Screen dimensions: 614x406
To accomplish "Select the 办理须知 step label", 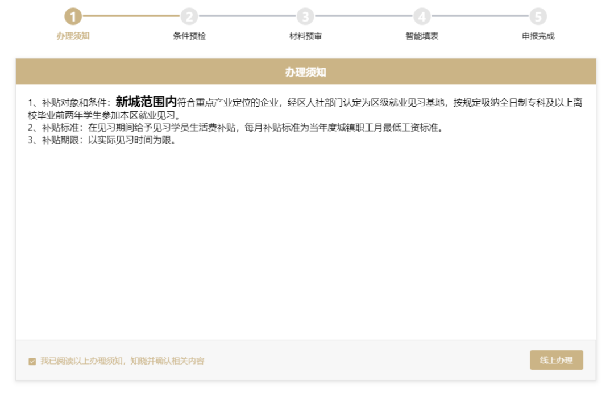I will click(72, 36).
